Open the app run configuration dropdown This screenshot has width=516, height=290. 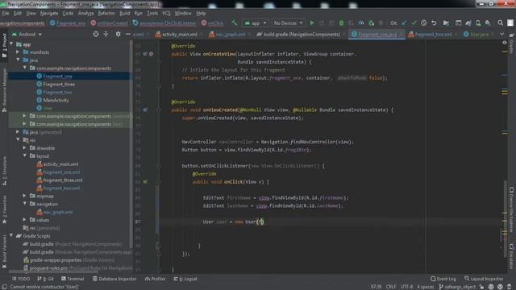point(256,23)
